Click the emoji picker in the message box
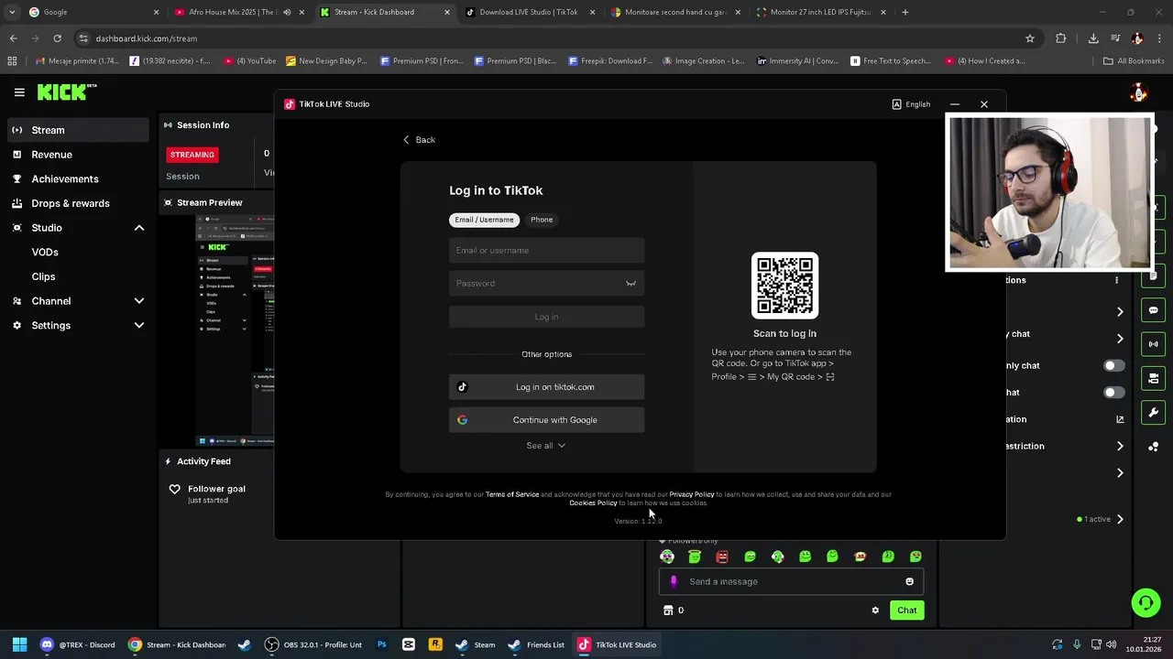The width and height of the screenshot is (1173, 659). point(909,581)
